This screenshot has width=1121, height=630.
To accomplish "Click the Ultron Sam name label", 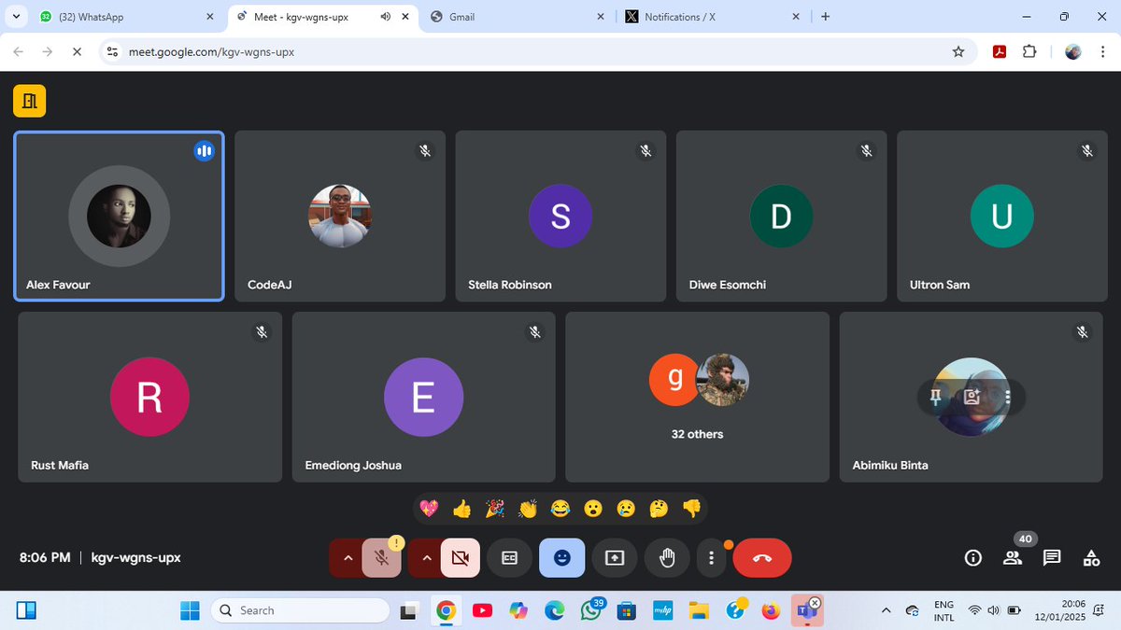I will [940, 285].
